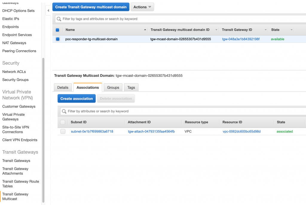Viewport: 306px width, 205px height.
Task: Open NAT Gateways in sidebar
Action: click(14, 43)
